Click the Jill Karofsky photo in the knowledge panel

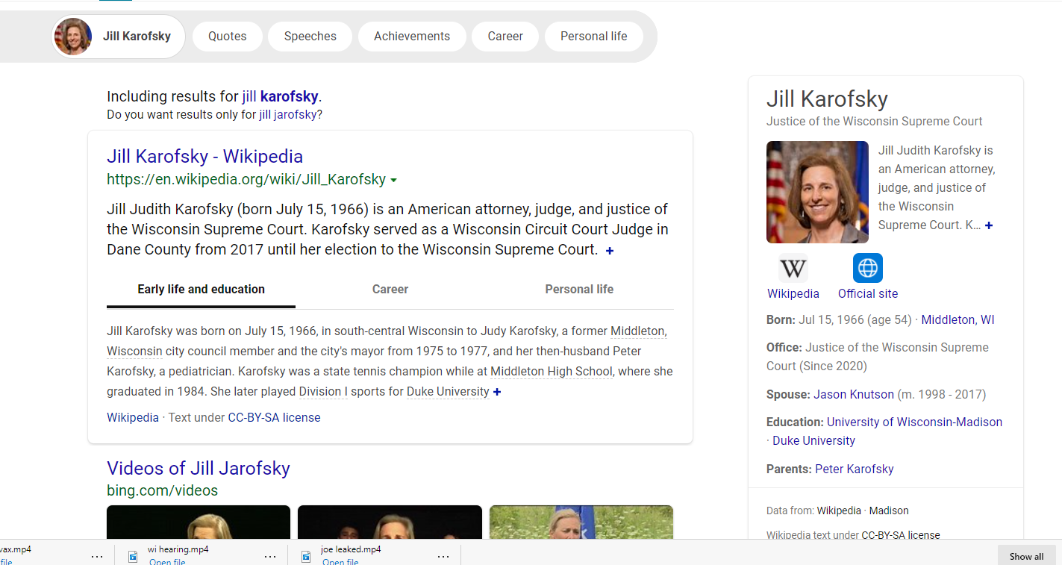point(817,192)
